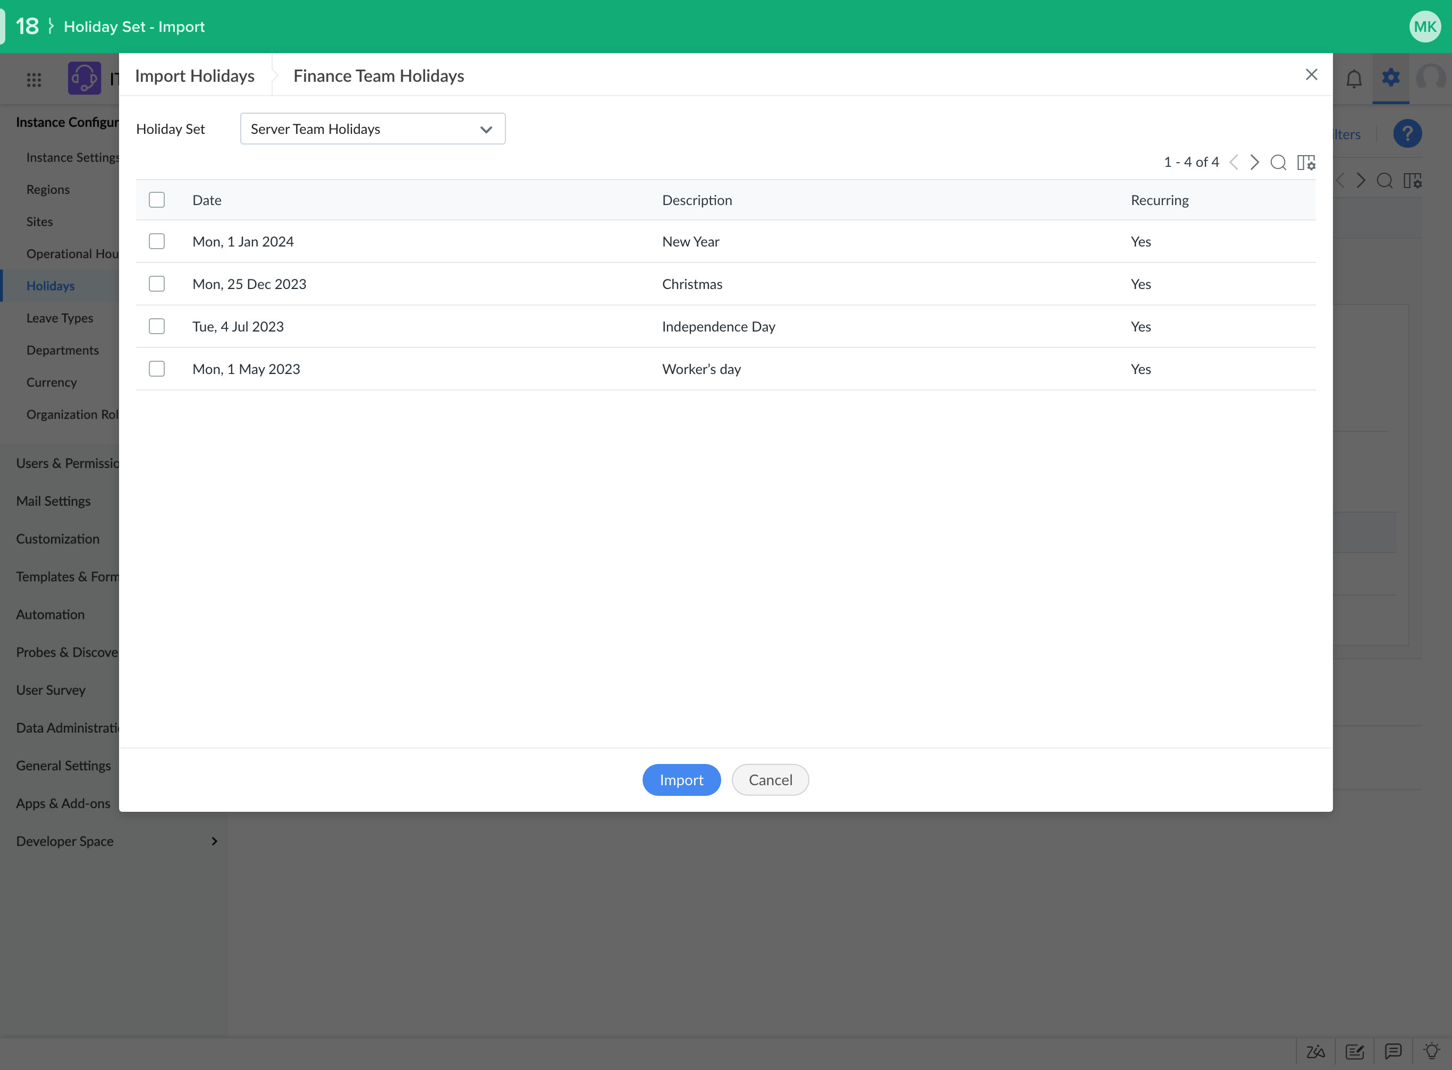Check the Worker's day holiday row
This screenshot has width=1452, height=1070.
coord(157,369)
